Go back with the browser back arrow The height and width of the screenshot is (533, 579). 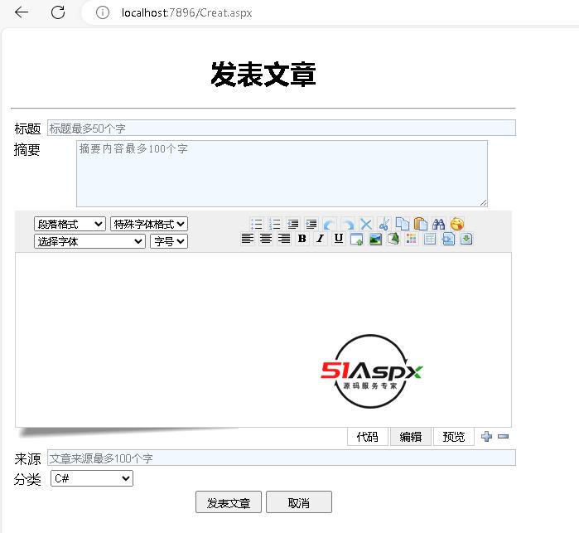(x=22, y=12)
